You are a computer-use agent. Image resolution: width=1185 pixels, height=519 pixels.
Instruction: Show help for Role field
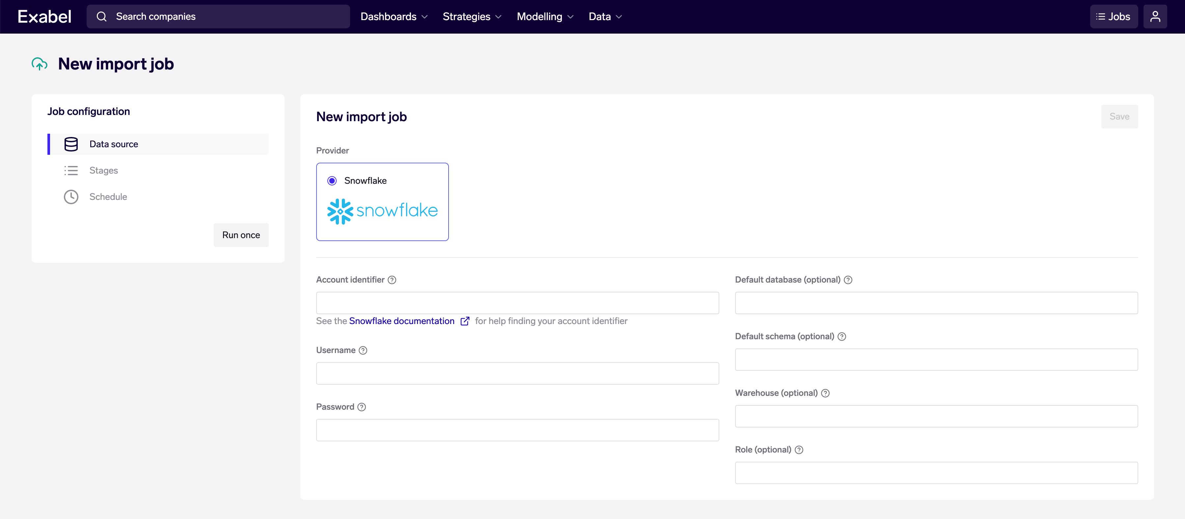[799, 450]
